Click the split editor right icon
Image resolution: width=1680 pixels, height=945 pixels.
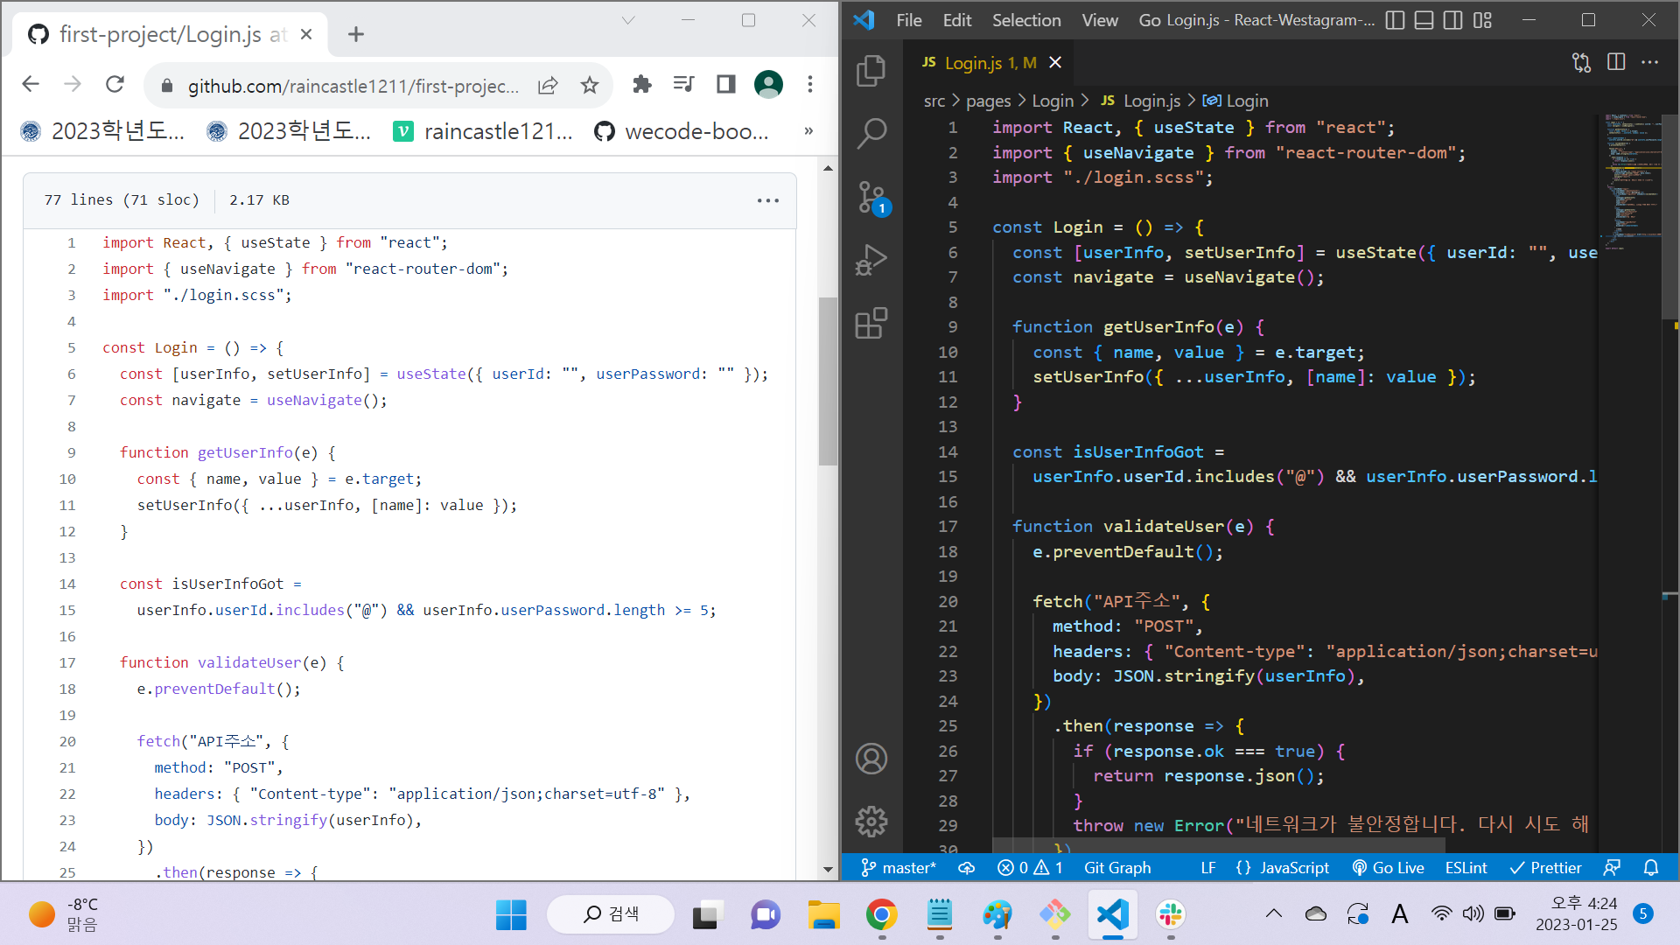1616,62
